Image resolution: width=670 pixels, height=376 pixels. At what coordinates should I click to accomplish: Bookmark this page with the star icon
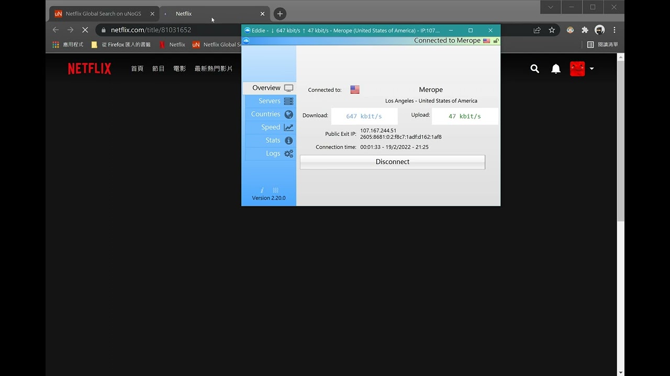[552, 30]
